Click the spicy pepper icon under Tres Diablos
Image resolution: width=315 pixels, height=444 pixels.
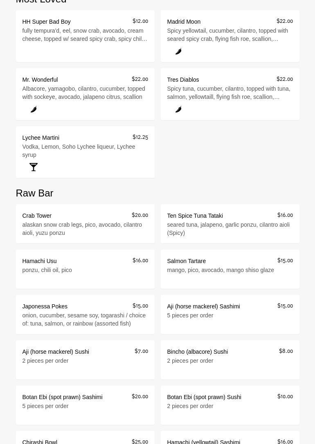click(x=178, y=109)
